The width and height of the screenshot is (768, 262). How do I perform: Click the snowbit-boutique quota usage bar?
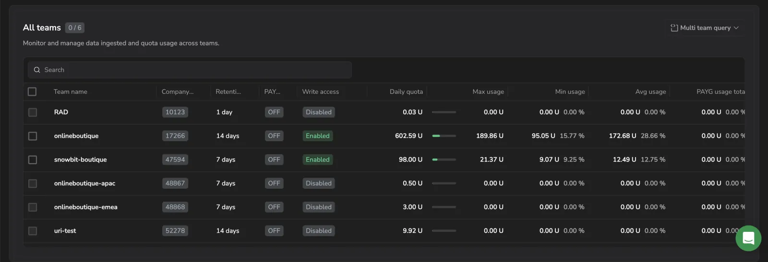(444, 159)
